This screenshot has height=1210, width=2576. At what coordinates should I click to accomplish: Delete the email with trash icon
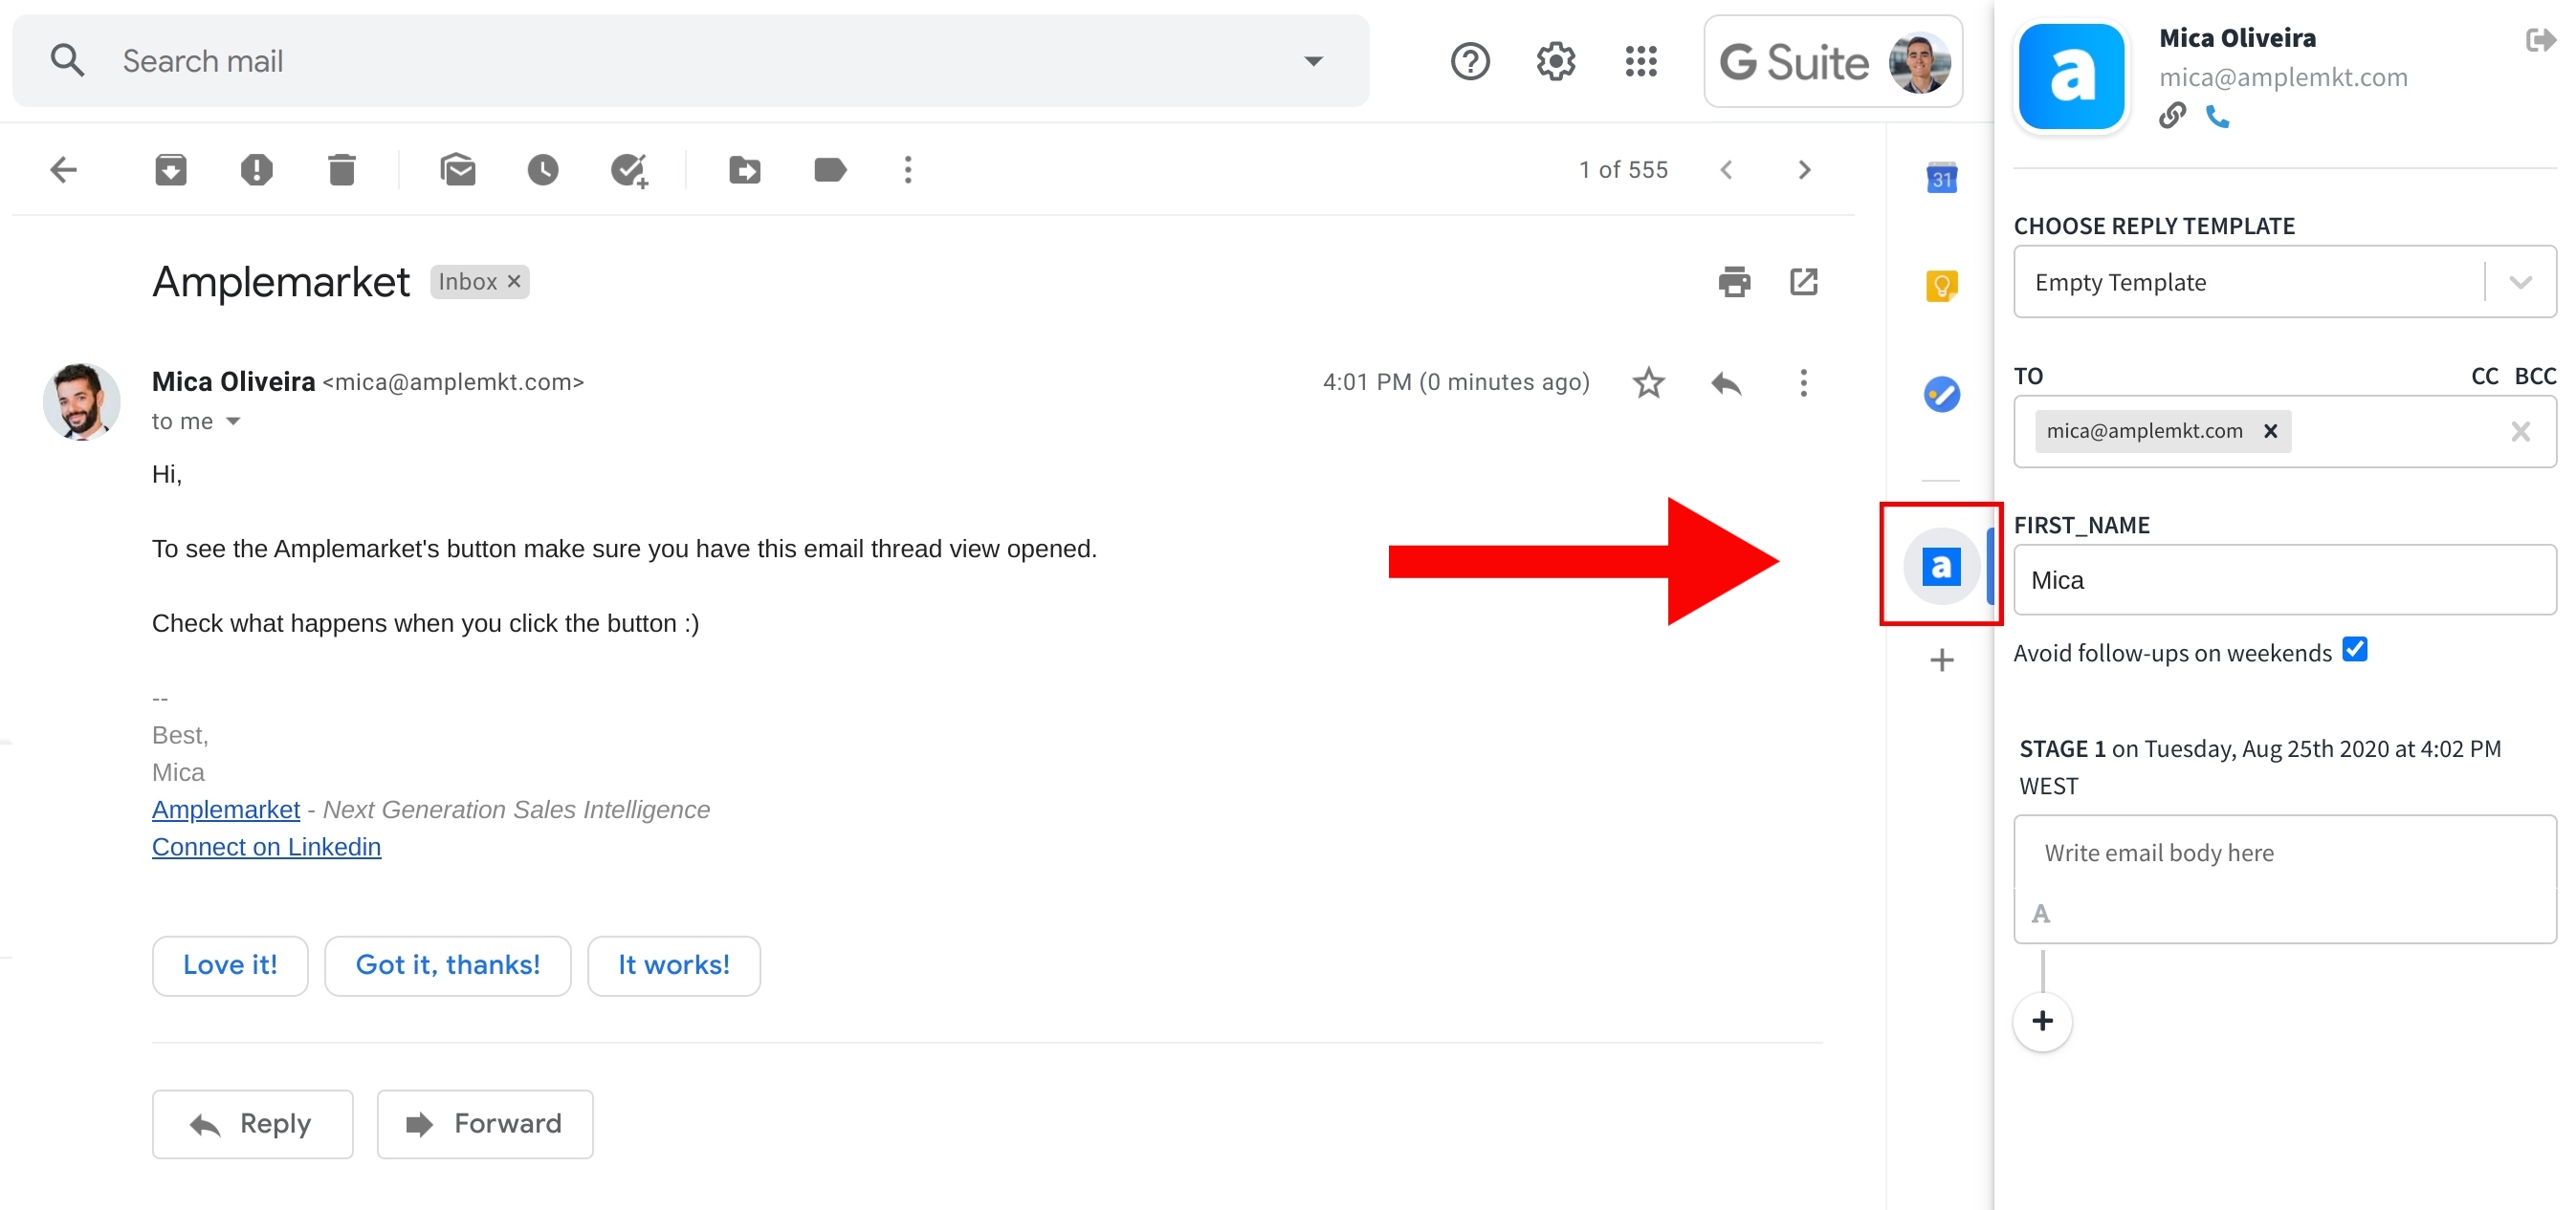tap(342, 170)
